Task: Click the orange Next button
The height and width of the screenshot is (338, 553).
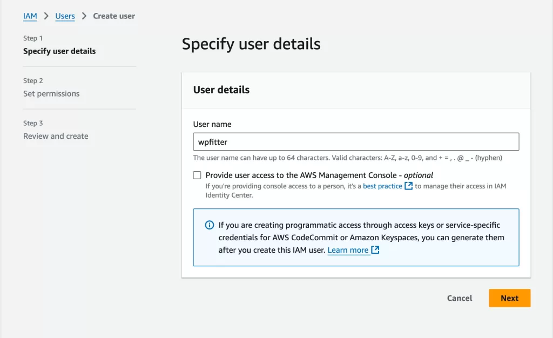Action: [509, 298]
